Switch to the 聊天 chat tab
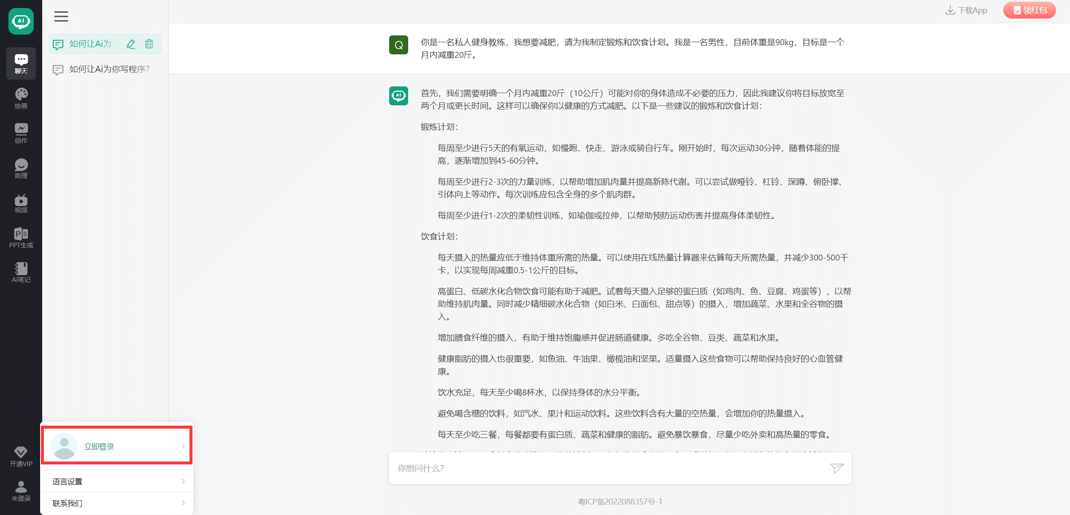The width and height of the screenshot is (1070, 515). [x=21, y=63]
